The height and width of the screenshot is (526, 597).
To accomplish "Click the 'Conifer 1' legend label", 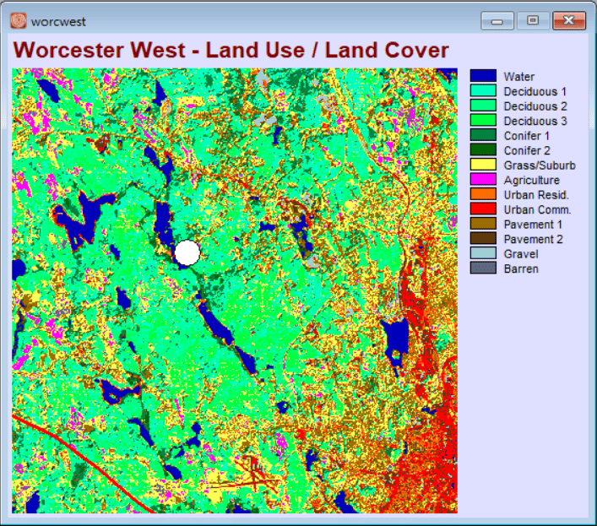I will coord(527,136).
